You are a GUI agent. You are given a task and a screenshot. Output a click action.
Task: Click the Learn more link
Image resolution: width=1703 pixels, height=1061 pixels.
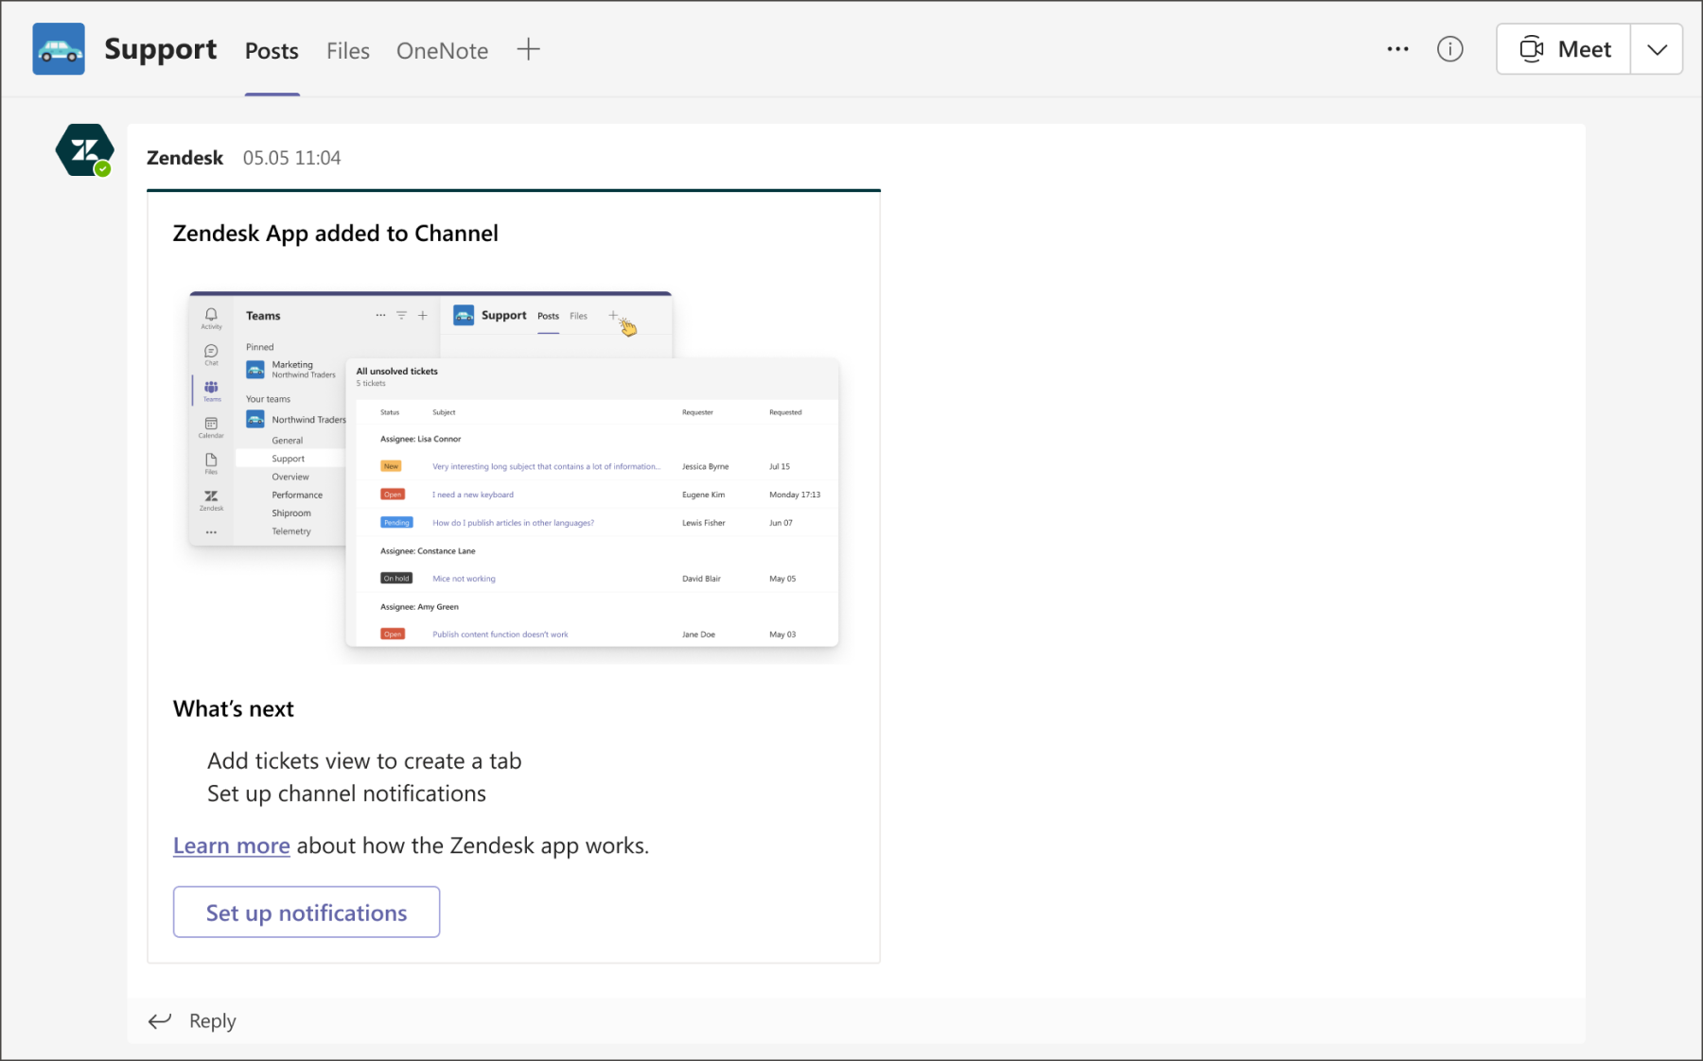[x=231, y=845]
